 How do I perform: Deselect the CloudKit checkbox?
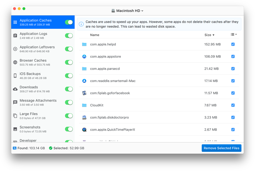click(x=233, y=105)
